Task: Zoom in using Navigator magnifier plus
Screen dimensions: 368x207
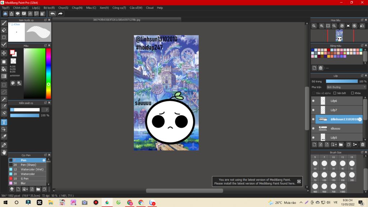Action: (322, 26)
